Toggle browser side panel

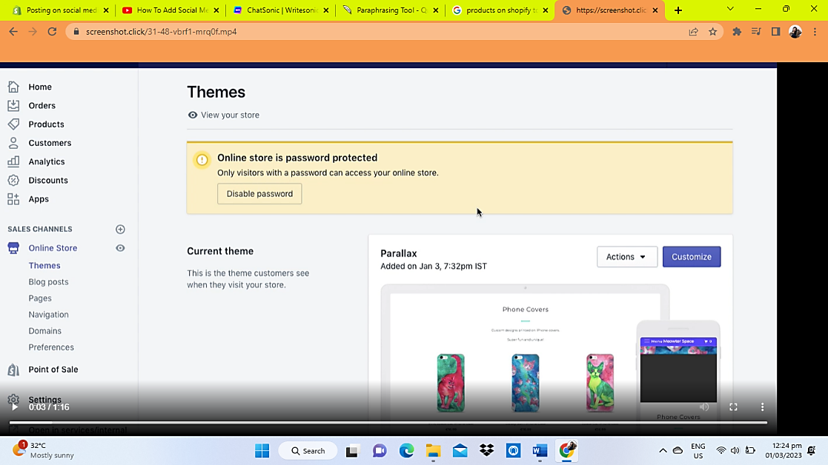(775, 32)
